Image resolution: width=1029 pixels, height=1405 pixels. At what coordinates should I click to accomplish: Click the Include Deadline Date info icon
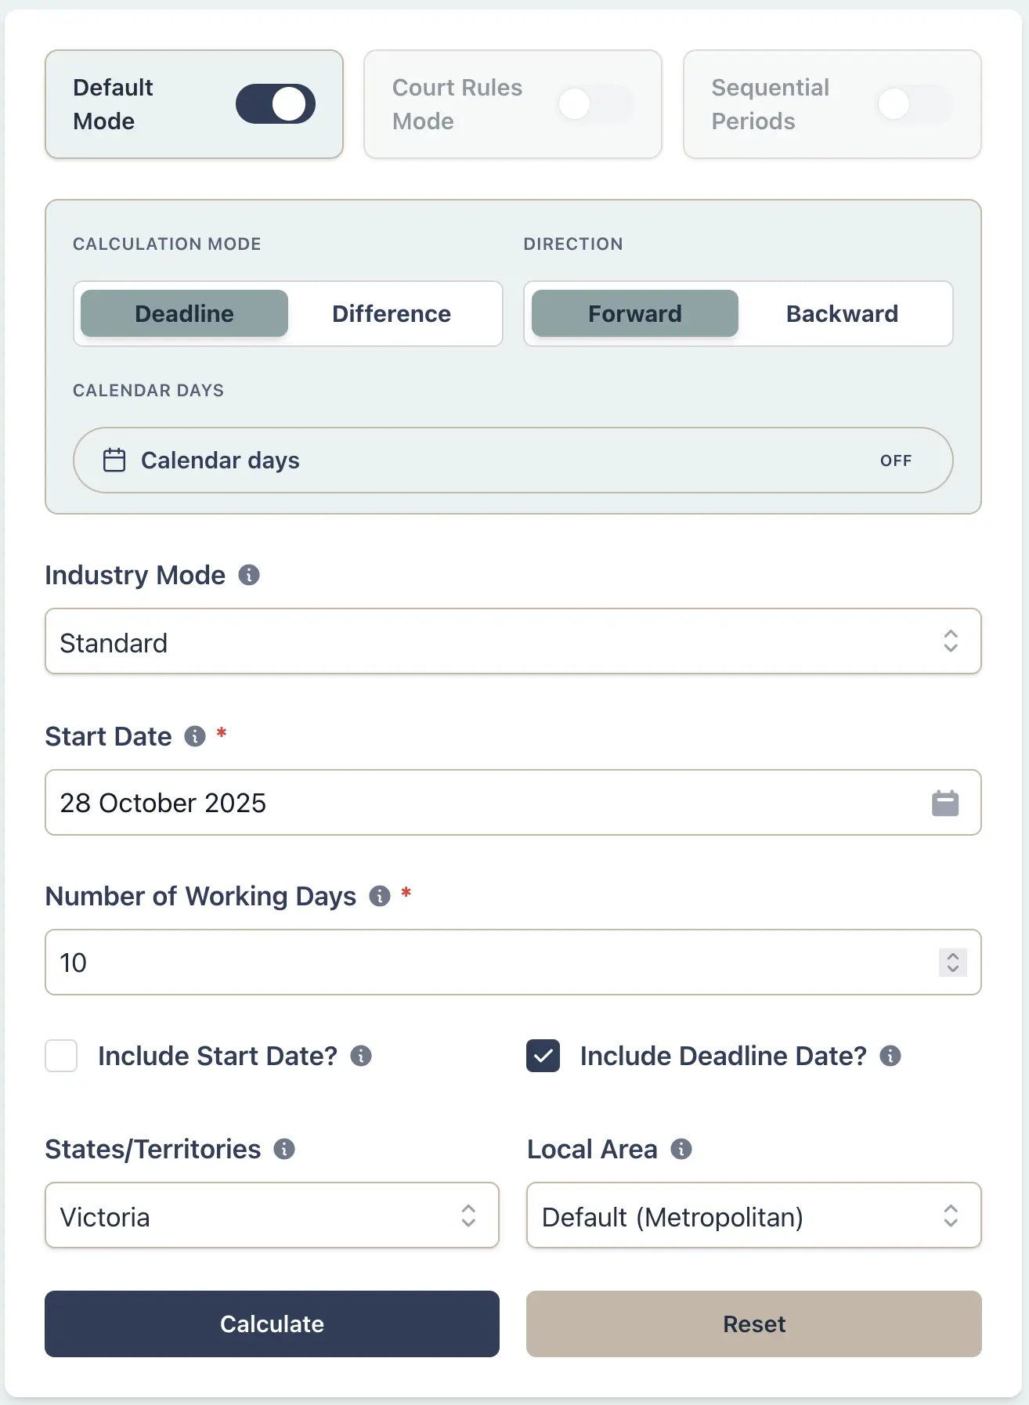pyautogui.click(x=890, y=1056)
